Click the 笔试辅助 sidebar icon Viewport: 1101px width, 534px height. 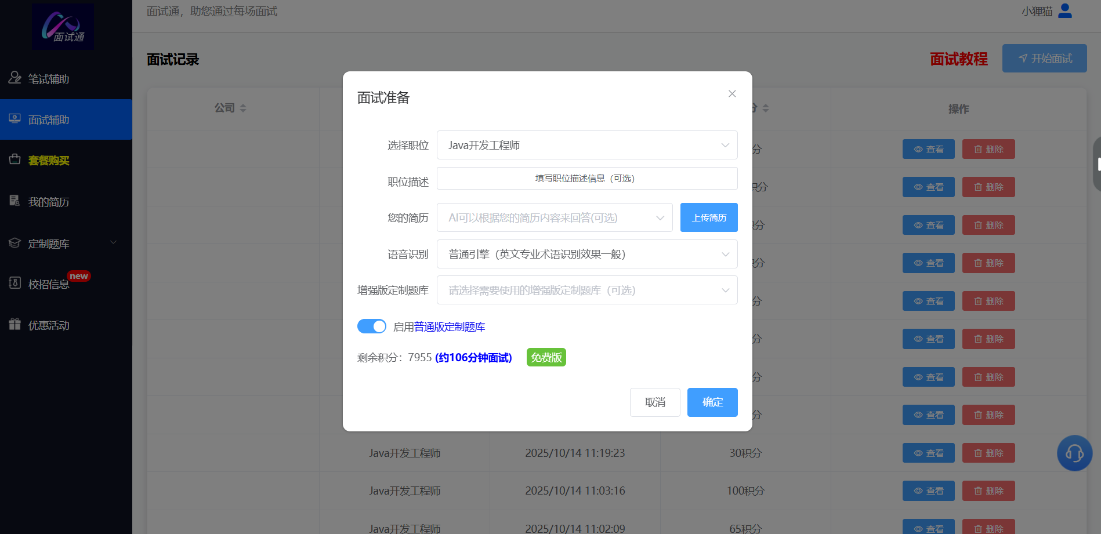pos(15,77)
